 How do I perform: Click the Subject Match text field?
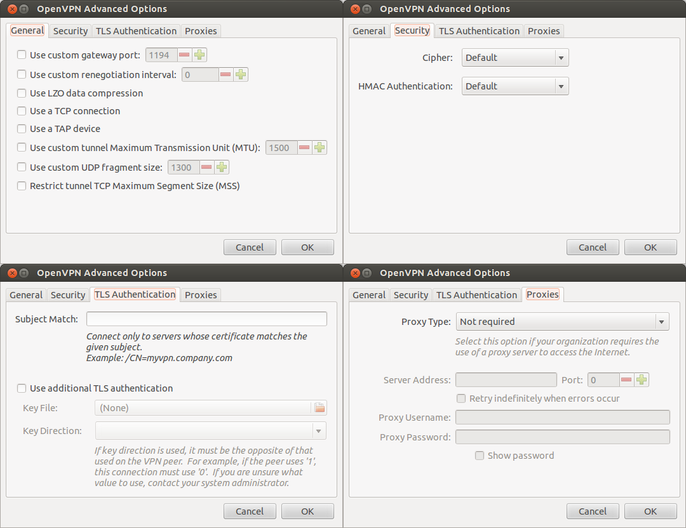click(x=206, y=319)
